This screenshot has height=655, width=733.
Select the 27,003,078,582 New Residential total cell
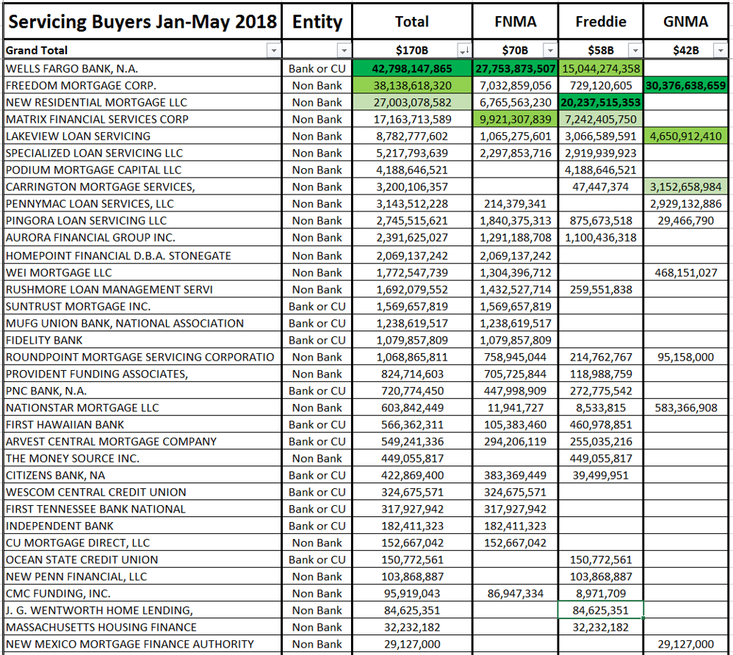click(412, 102)
